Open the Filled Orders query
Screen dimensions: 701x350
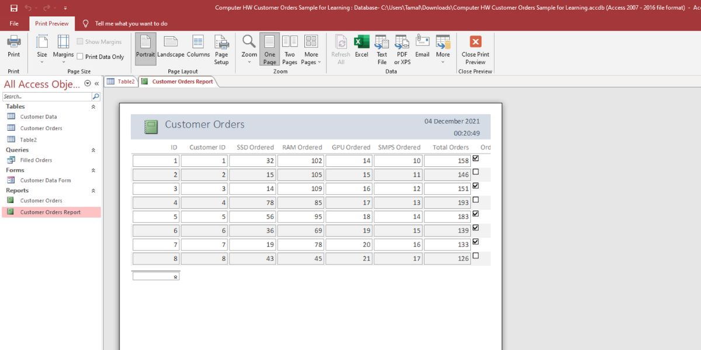pos(36,160)
